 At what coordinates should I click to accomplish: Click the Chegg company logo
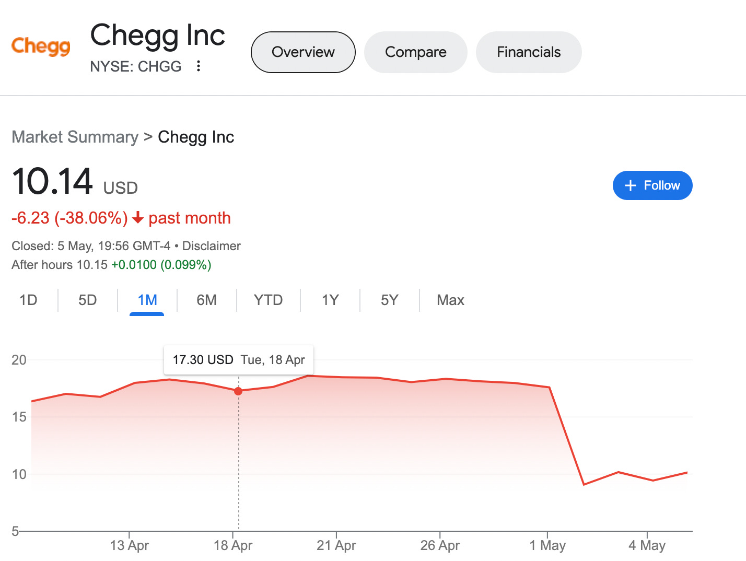pyautogui.click(x=40, y=46)
